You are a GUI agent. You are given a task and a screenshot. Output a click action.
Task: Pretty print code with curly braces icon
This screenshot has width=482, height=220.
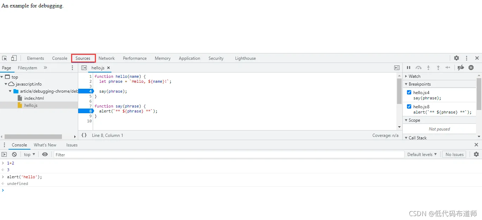(84, 135)
